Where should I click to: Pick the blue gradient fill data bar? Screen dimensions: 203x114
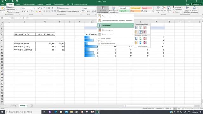pos(136,28)
